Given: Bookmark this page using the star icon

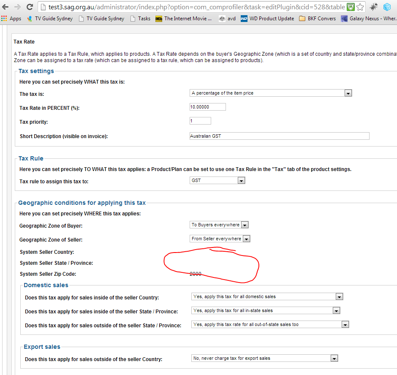Looking at the screenshot, I should (360, 7).
